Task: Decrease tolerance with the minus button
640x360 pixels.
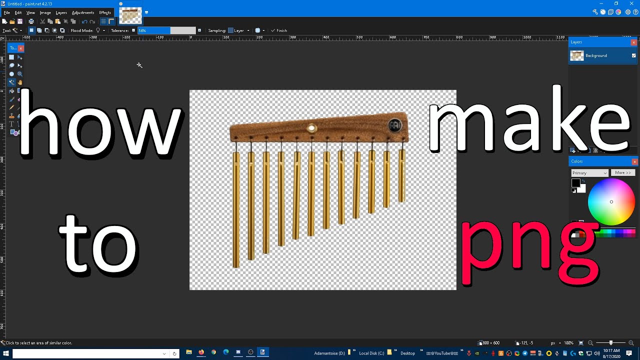Action: 133,30
